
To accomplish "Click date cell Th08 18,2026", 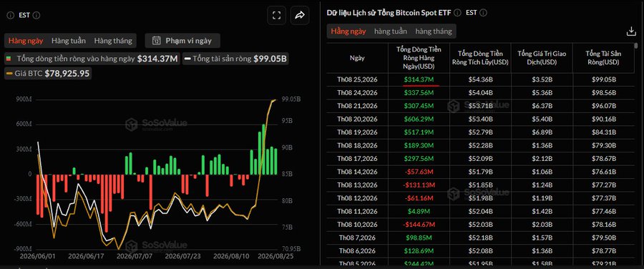I will 357,145.
